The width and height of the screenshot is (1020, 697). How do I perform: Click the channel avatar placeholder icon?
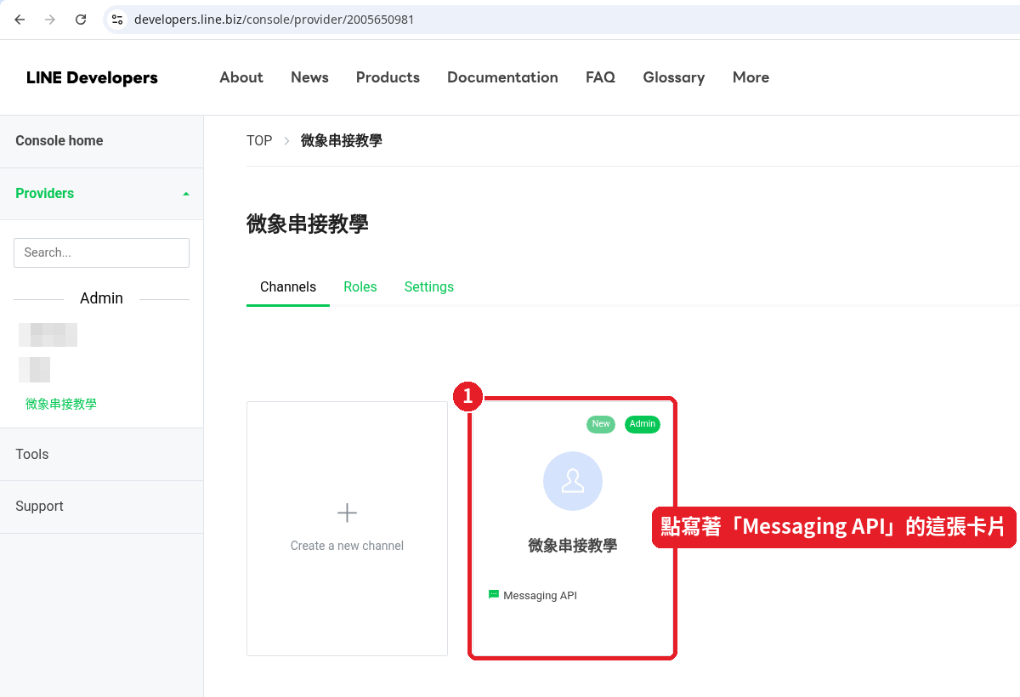click(573, 481)
